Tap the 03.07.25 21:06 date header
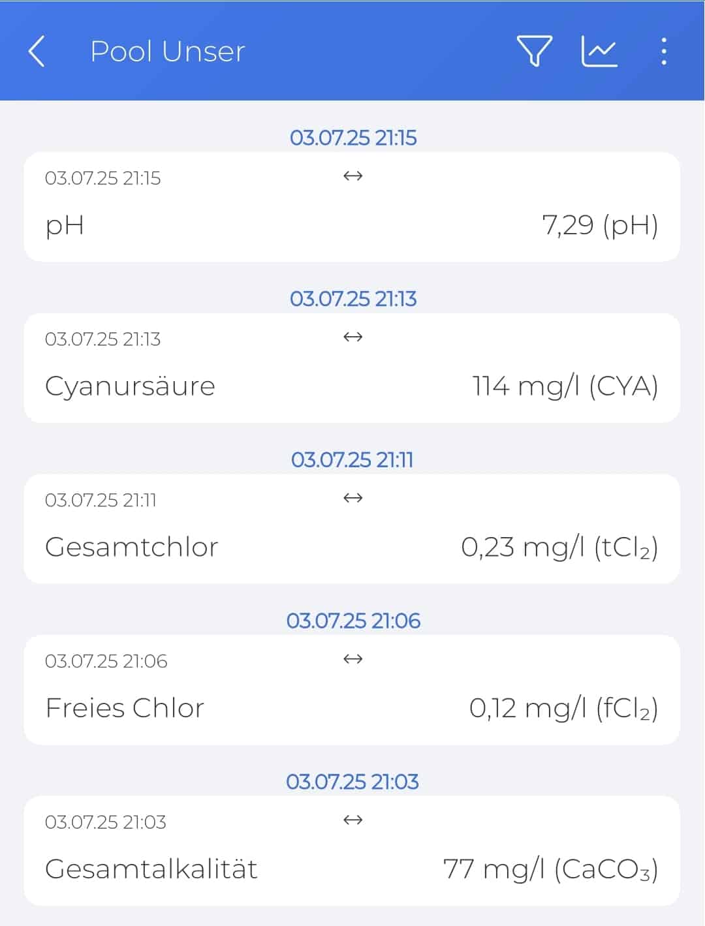The image size is (705, 926). coord(352,621)
